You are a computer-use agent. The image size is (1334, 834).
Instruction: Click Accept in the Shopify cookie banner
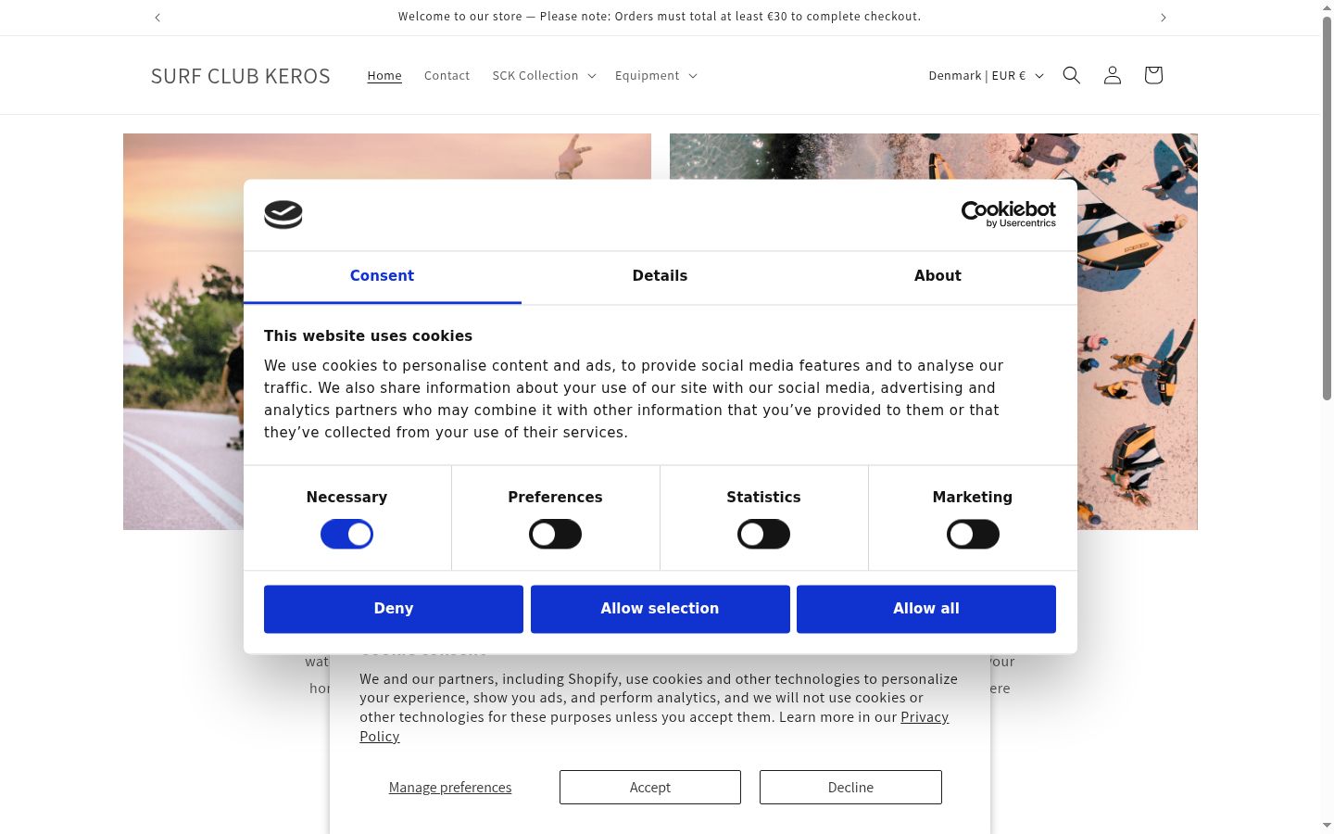point(650,787)
